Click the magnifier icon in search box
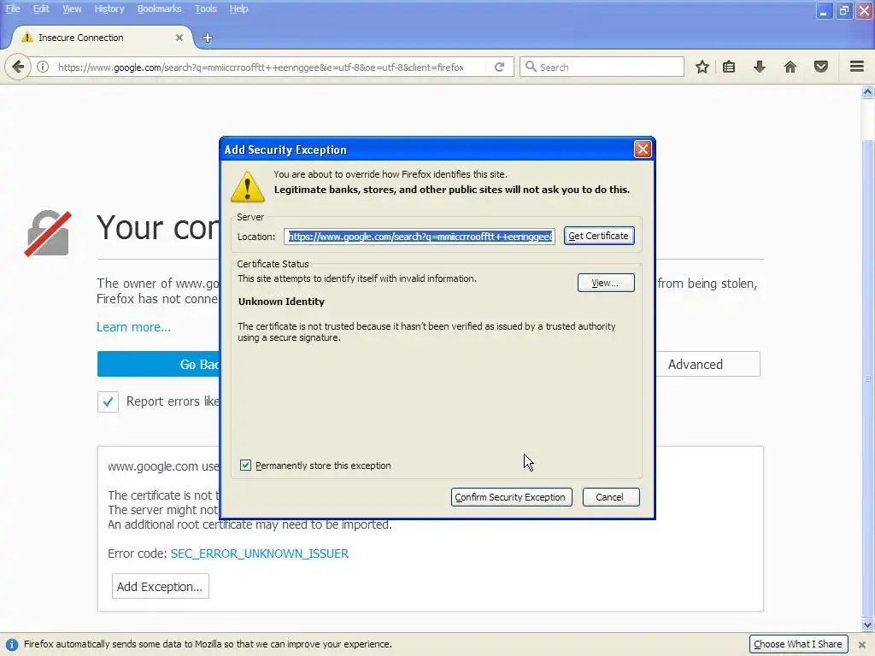This screenshot has height=656, width=875. pyautogui.click(x=531, y=67)
